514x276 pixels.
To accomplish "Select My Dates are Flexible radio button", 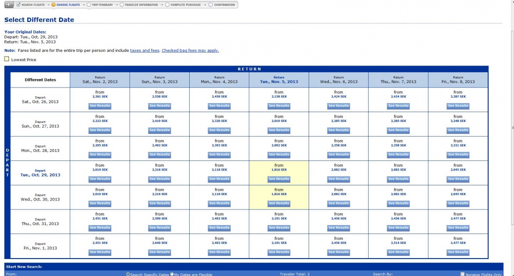I will (x=172, y=274).
